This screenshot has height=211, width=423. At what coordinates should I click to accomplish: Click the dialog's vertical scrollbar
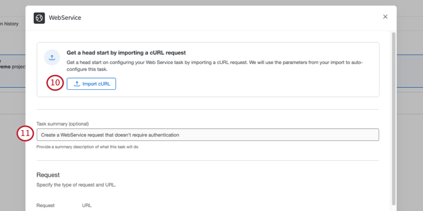(x=394, y=119)
